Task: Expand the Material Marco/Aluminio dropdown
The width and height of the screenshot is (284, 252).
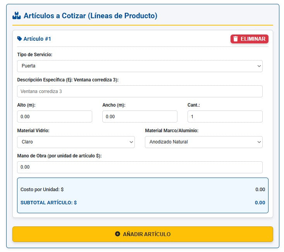Action: pyautogui.click(x=203, y=142)
